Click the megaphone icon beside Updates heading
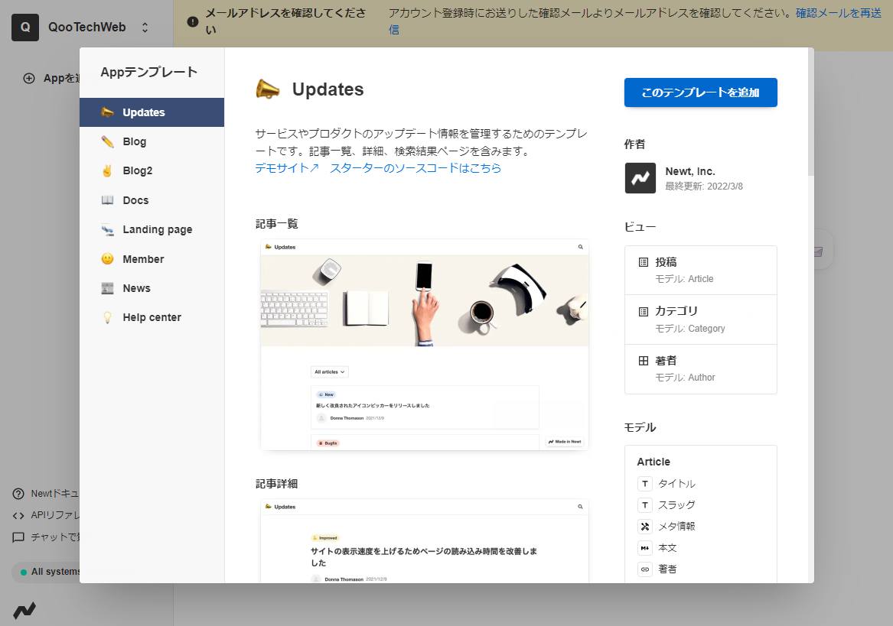This screenshot has height=626, width=893. point(268,89)
